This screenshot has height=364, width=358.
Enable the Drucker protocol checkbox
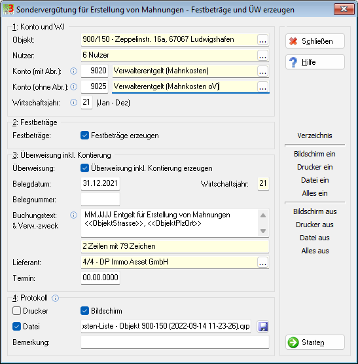tap(17, 311)
